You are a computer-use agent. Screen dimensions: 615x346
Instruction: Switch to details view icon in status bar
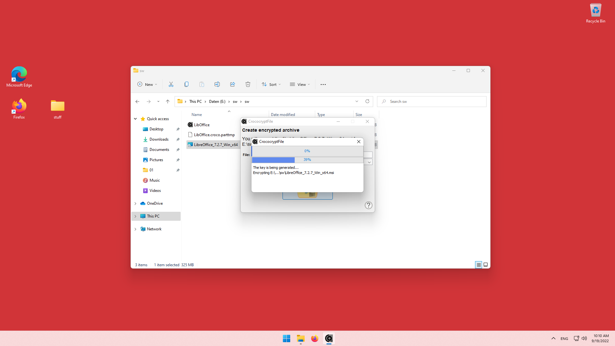click(479, 265)
